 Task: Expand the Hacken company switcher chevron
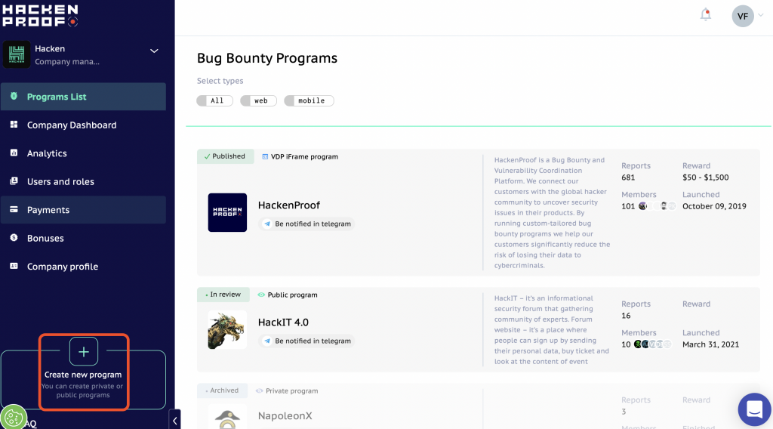[x=154, y=51]
